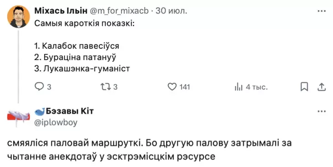This screenshot has height=167, width=333.
Task: Bookmark Міхась Ільін's tweet
Action: point(304,87)
